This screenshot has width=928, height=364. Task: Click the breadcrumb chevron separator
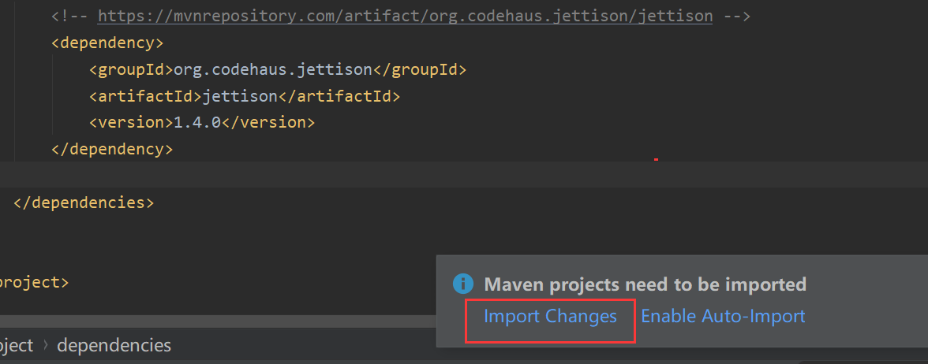pos(45,345)
